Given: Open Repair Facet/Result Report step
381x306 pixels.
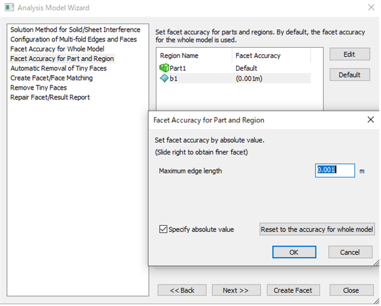Looking at the screenshot, I should click(x=50, y=97).
